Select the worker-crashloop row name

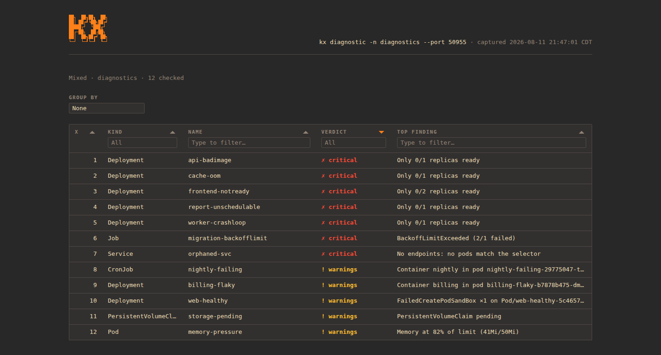(217, 223)
